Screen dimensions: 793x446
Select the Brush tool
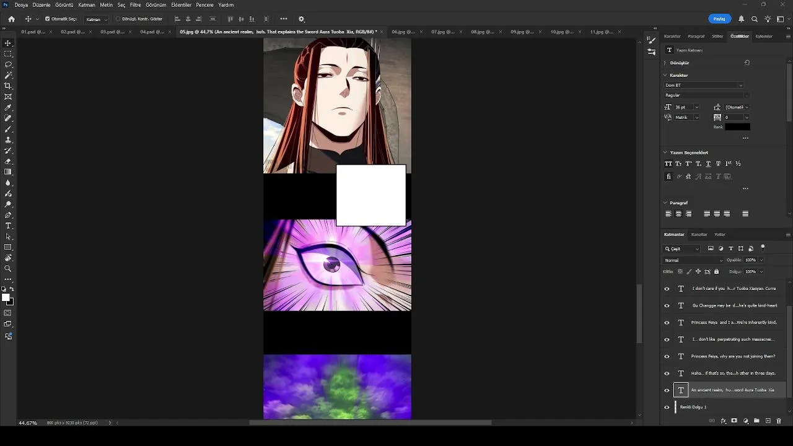(8, 129)
